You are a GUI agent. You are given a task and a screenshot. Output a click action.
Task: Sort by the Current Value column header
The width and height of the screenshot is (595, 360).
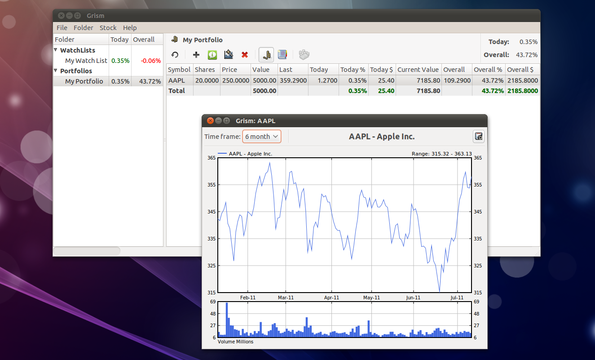point(419,70)
